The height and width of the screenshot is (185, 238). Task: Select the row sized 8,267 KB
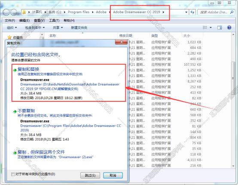point(165,82)
